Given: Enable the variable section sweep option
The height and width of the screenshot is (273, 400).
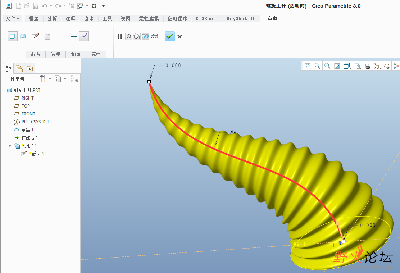Looking at the screenshot, I should coord(84,36).
